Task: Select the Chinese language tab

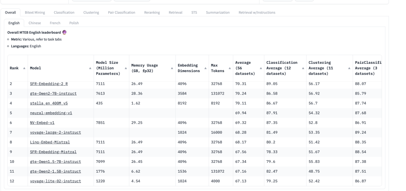Action: pos(35,23)
